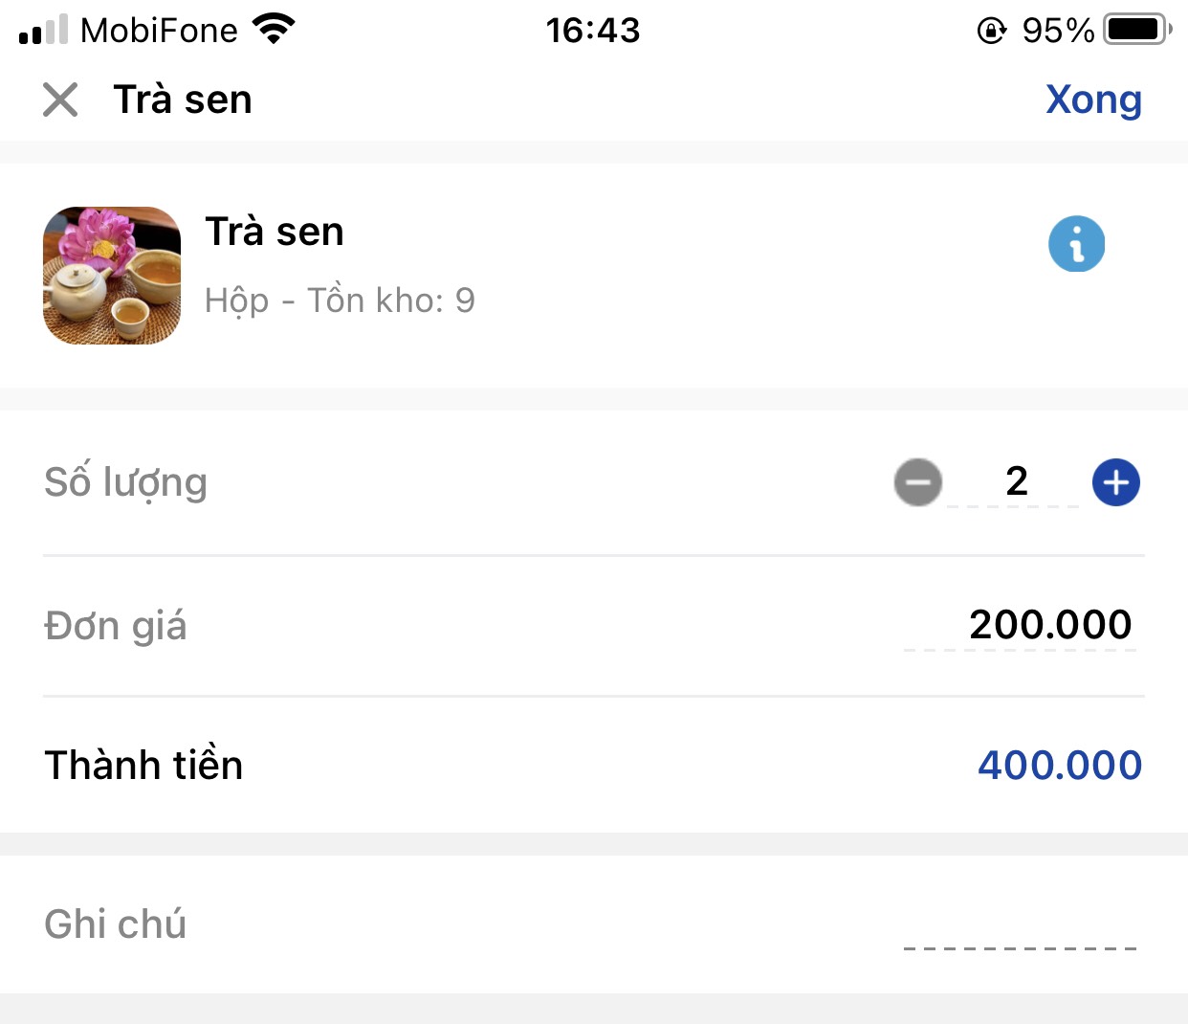Tap the cellular signal bars icon
This screenshot has width=1188, height=1024.
pos(44,30)
